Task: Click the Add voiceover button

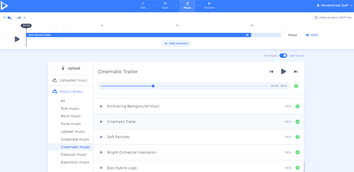Action: coord(176,44)
